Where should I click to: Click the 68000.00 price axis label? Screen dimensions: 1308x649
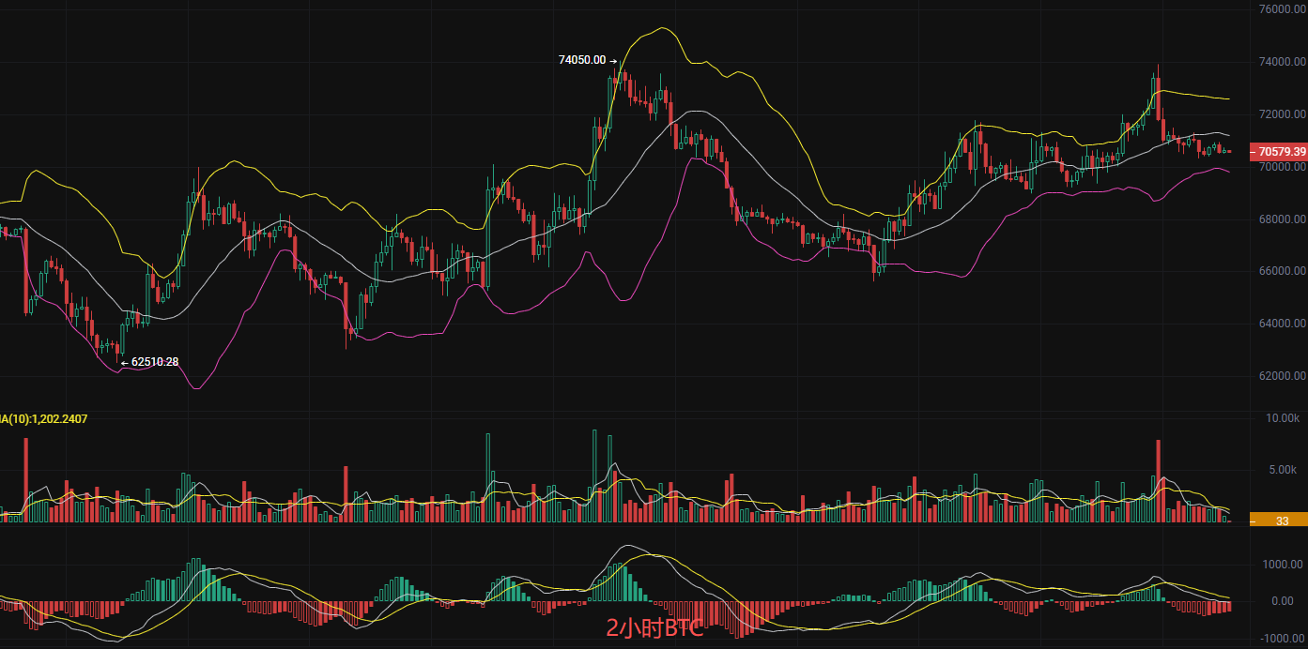pyautogui.click(x=1283, y=219)
